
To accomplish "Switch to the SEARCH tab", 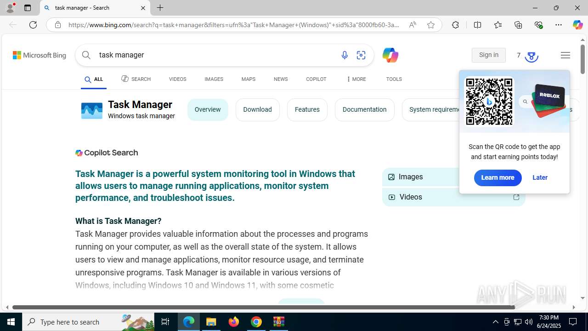I will (136, 79).
